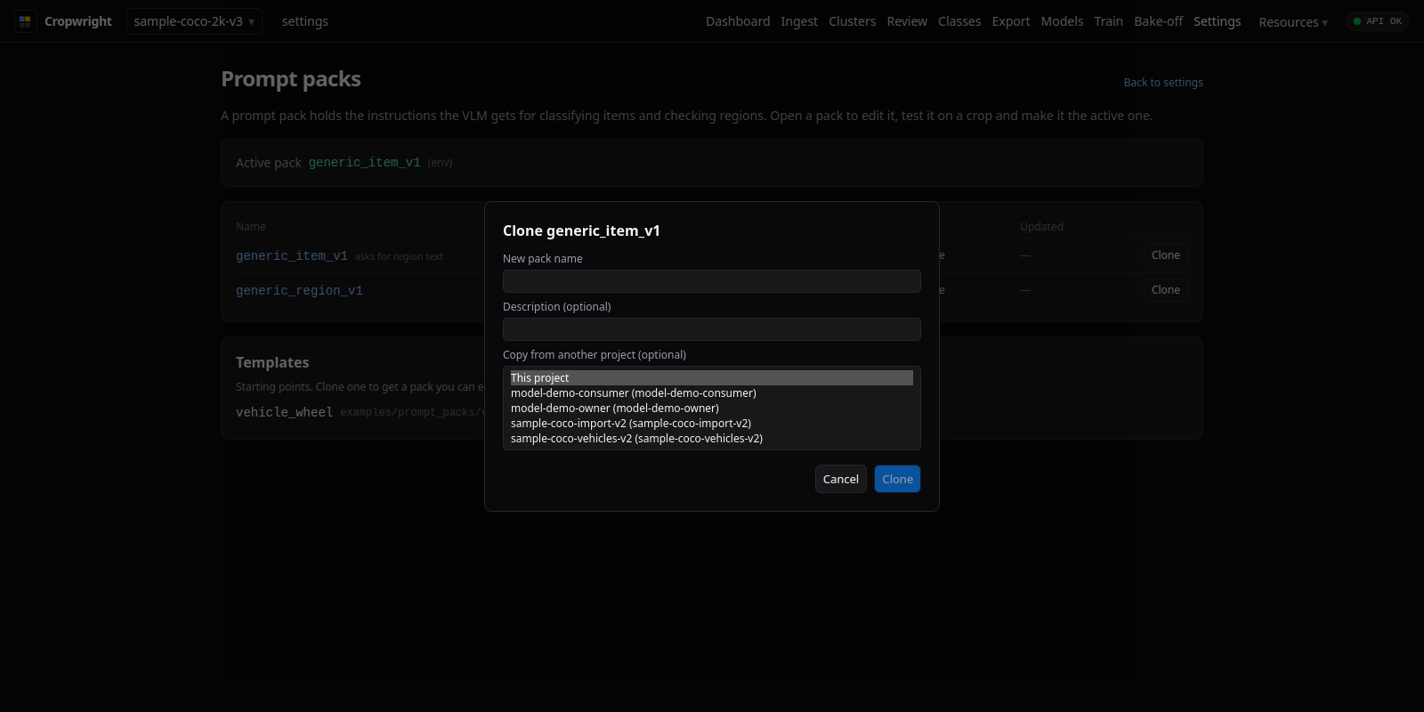Click the settings breadcrumb text
Screen dimensions: 1424x712
coord(304,21)
